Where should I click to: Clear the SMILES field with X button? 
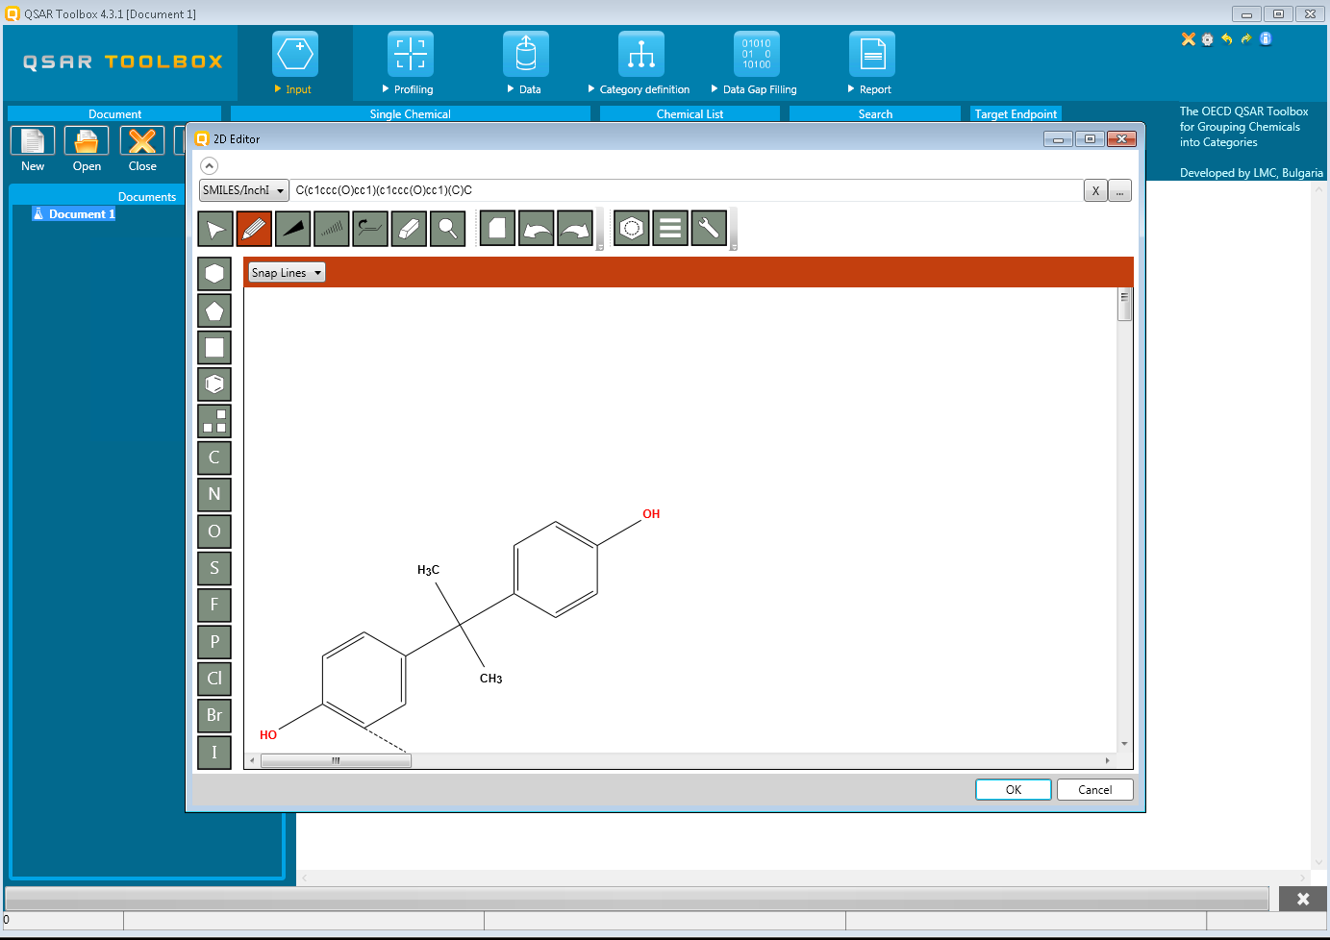coord(1095,190)
